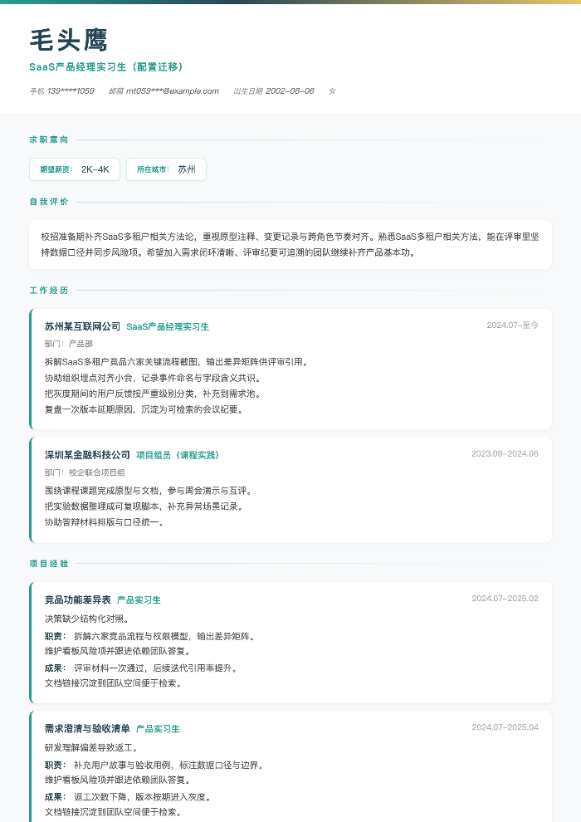Click the line 补充用户故事与验收用例
The height and width of the screenshot is (822, 581).
[168, 766]
